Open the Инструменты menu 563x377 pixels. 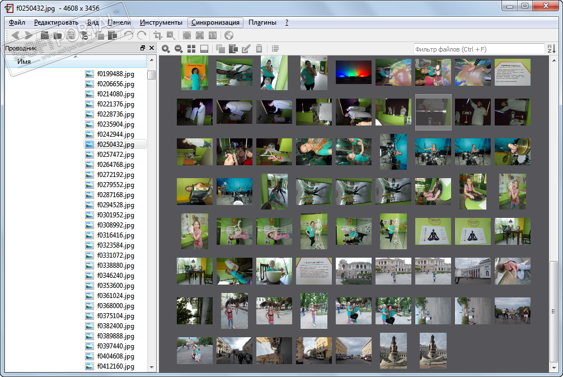pyautogui.click(x=161, y=22)
